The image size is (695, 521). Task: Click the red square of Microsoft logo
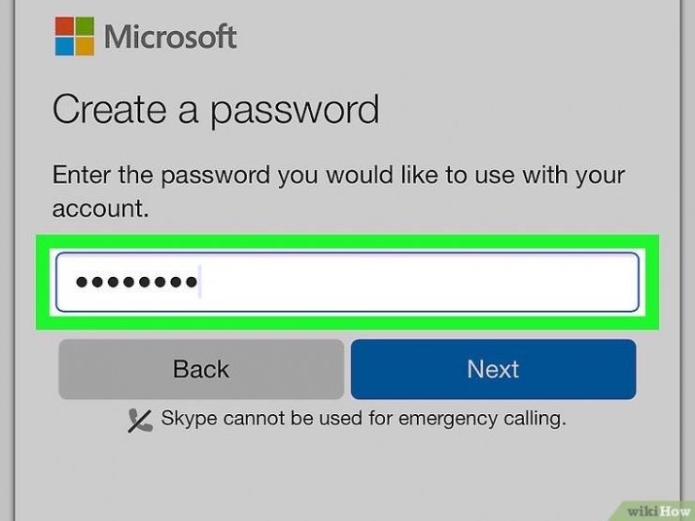point(64,26)
